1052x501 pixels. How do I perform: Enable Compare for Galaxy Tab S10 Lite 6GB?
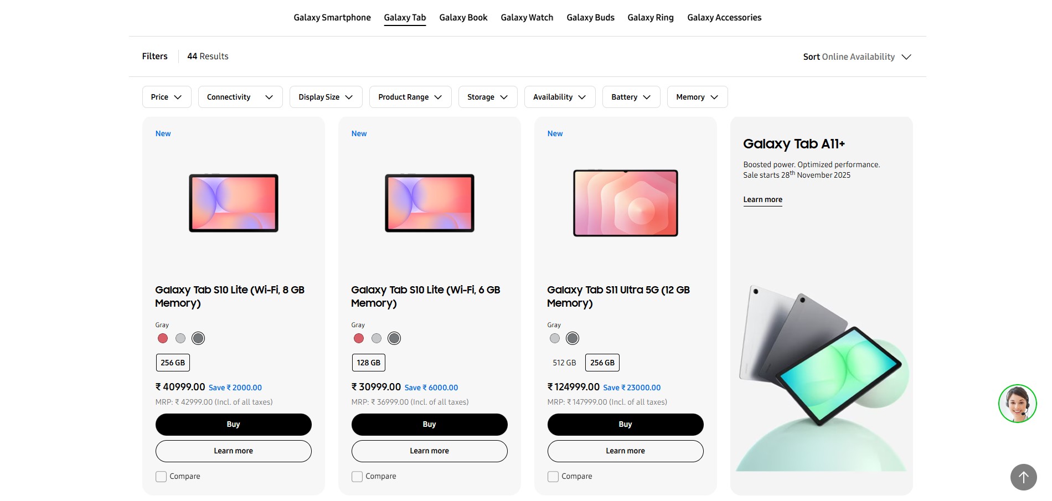click(357, 476)
